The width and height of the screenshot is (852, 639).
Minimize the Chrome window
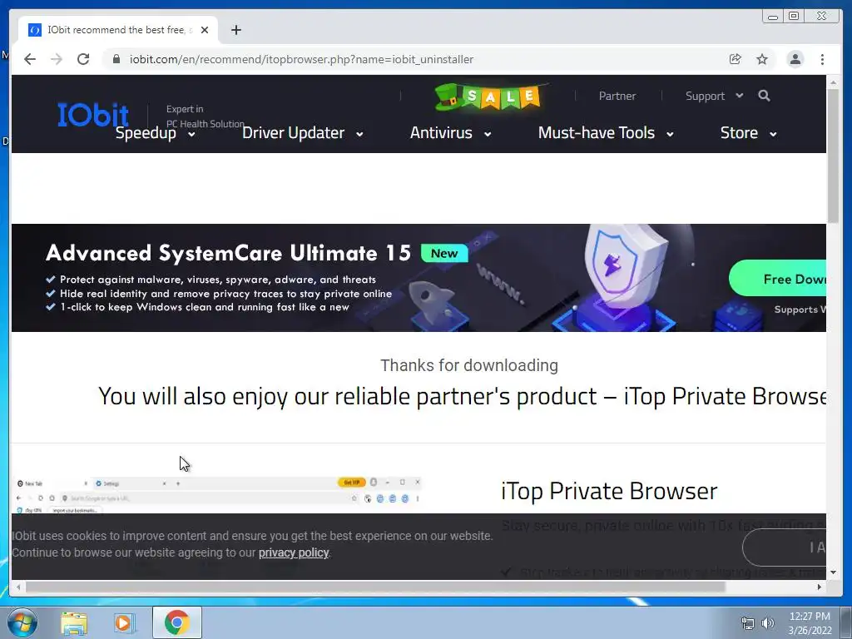pyautogui.click(x=773, y=17)
